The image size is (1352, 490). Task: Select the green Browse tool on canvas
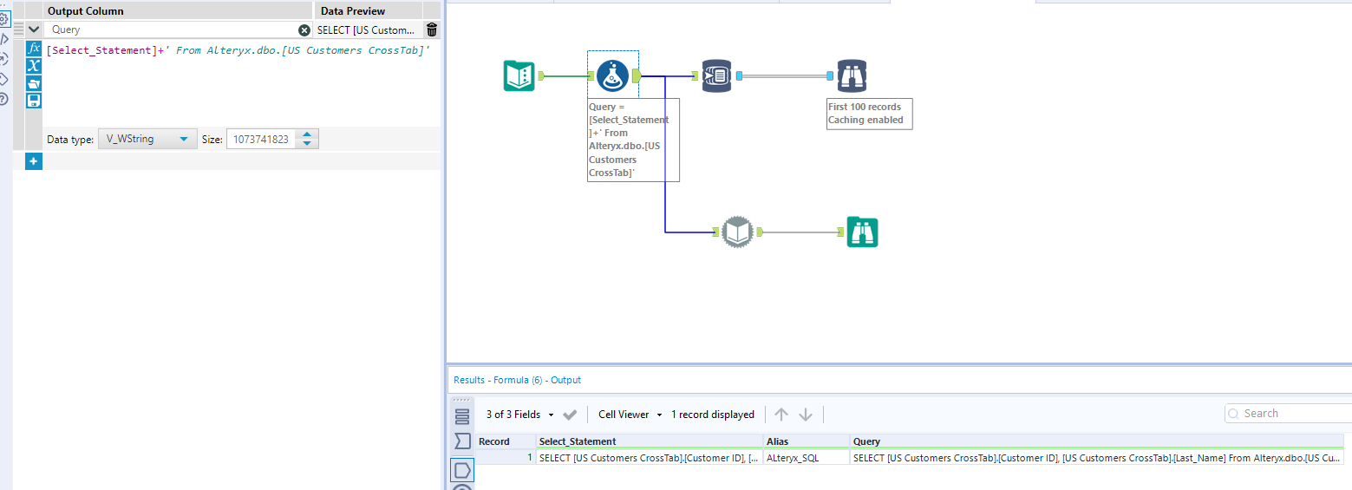862,232
